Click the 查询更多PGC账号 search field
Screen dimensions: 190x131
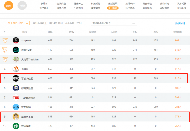pyautogui.click(x=114, y=23)
